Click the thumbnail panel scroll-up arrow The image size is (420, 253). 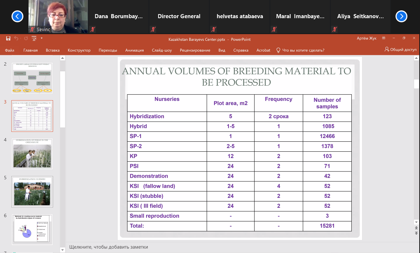tap(62, 58)
